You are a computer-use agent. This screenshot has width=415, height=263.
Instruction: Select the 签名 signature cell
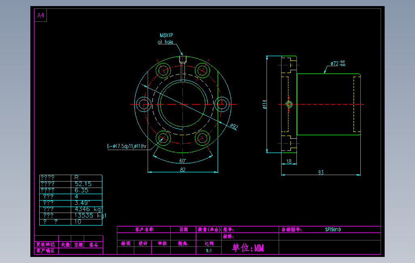[x=93, y=245]
